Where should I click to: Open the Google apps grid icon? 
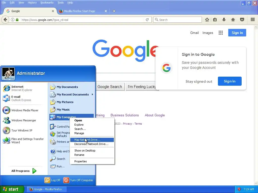pyautogui.click(x=221, y=33)
